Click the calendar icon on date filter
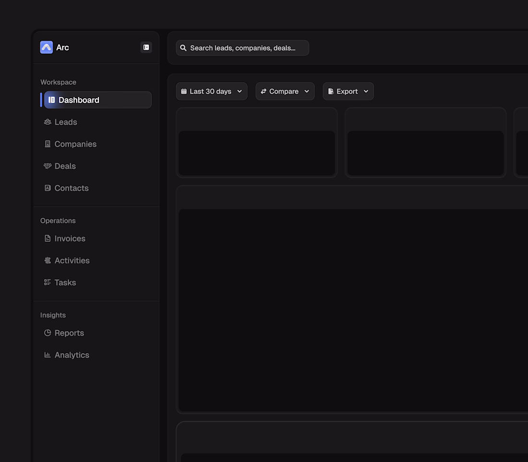Screen dimensions: 528x462 184,91
